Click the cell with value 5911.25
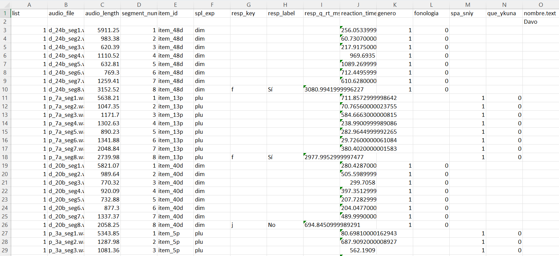The height and width of the screenshot is (256, 559). (x=102, y=30)
